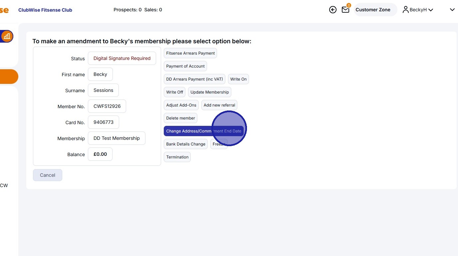Image resolution: width=458 pixels, height=256 pixels.
Task: Click Add new referral
Action: [219, 105]
